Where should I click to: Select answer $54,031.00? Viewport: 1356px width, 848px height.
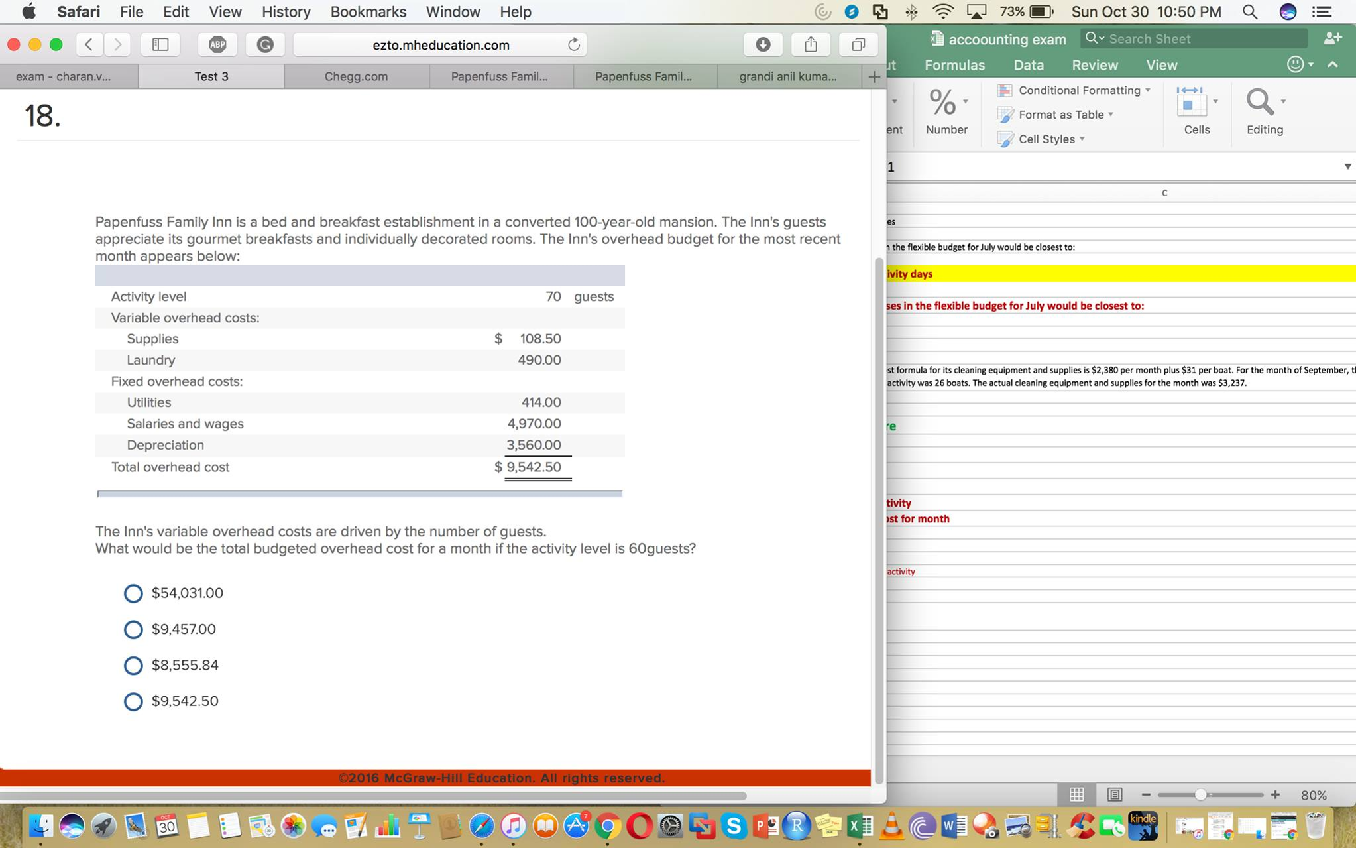tap(133, 593)
